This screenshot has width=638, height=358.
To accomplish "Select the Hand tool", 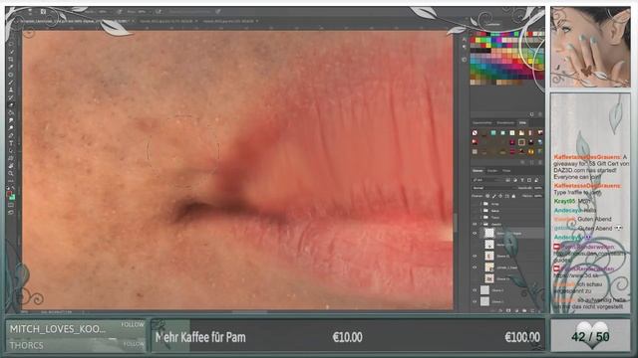I will 11,165.
